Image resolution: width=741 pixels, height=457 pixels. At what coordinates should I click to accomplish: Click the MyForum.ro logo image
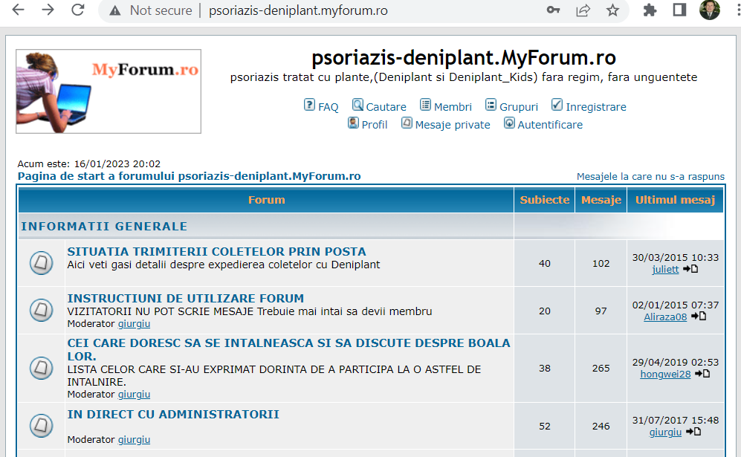[x=109, y=91]
